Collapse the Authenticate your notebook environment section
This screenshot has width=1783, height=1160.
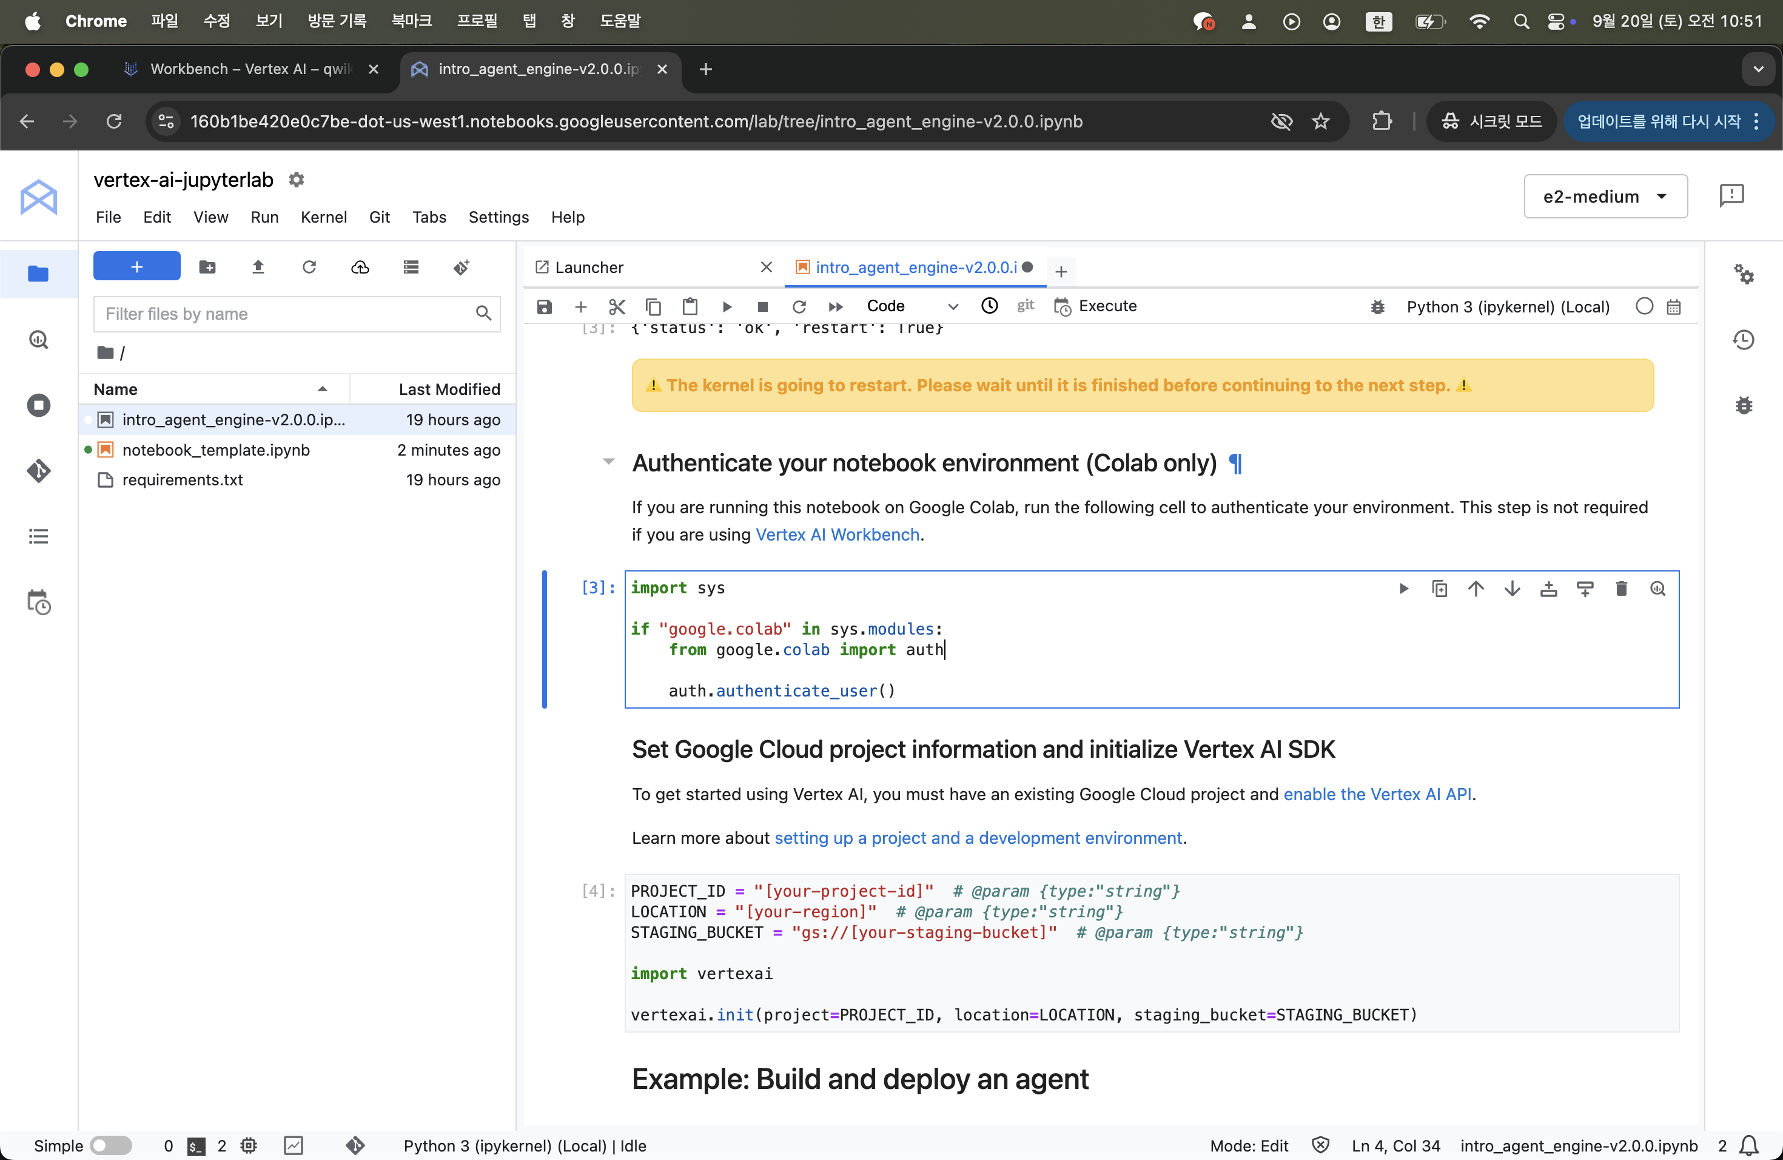[608, 462]
